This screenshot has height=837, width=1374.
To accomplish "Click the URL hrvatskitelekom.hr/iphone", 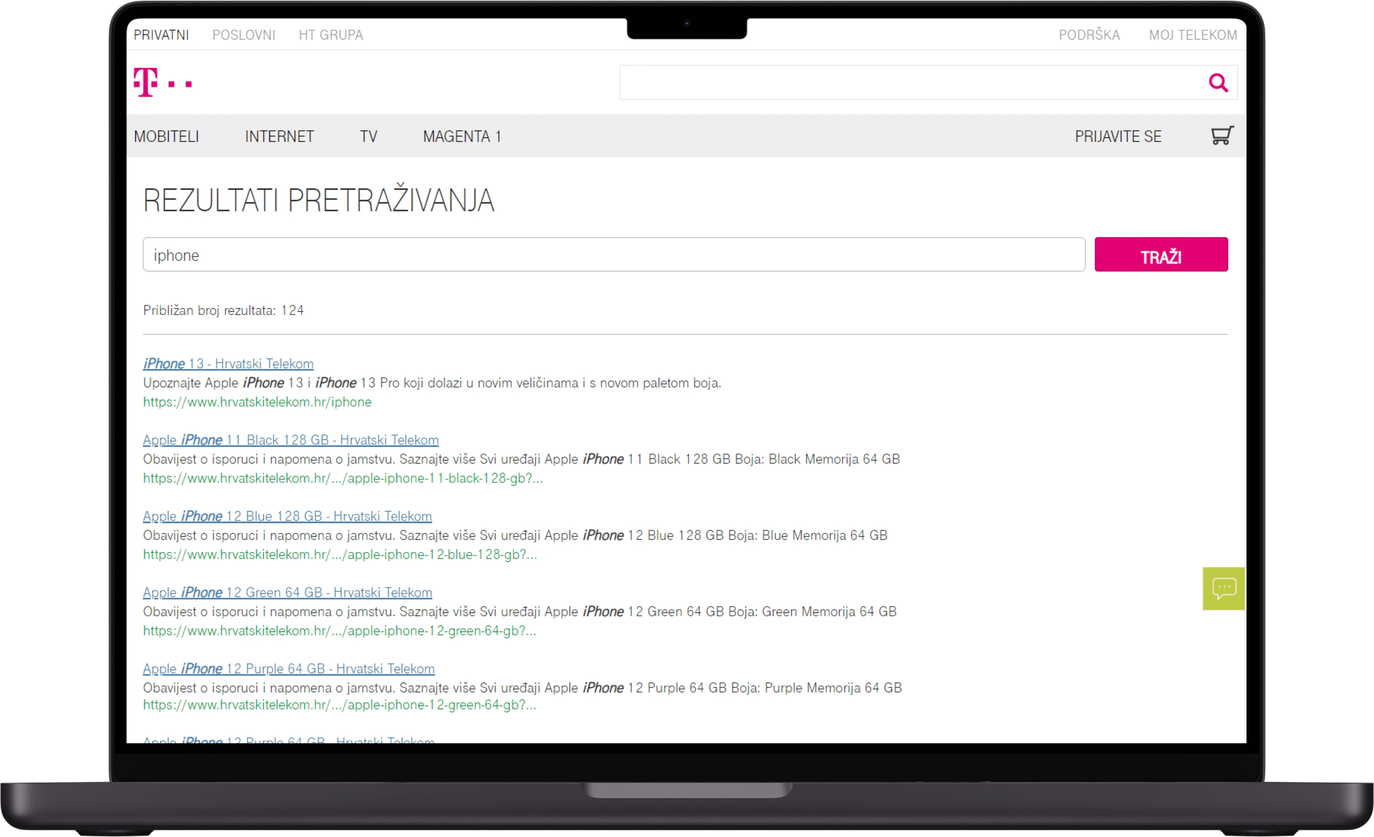I will pyautogui.click(x=257, y=402).
